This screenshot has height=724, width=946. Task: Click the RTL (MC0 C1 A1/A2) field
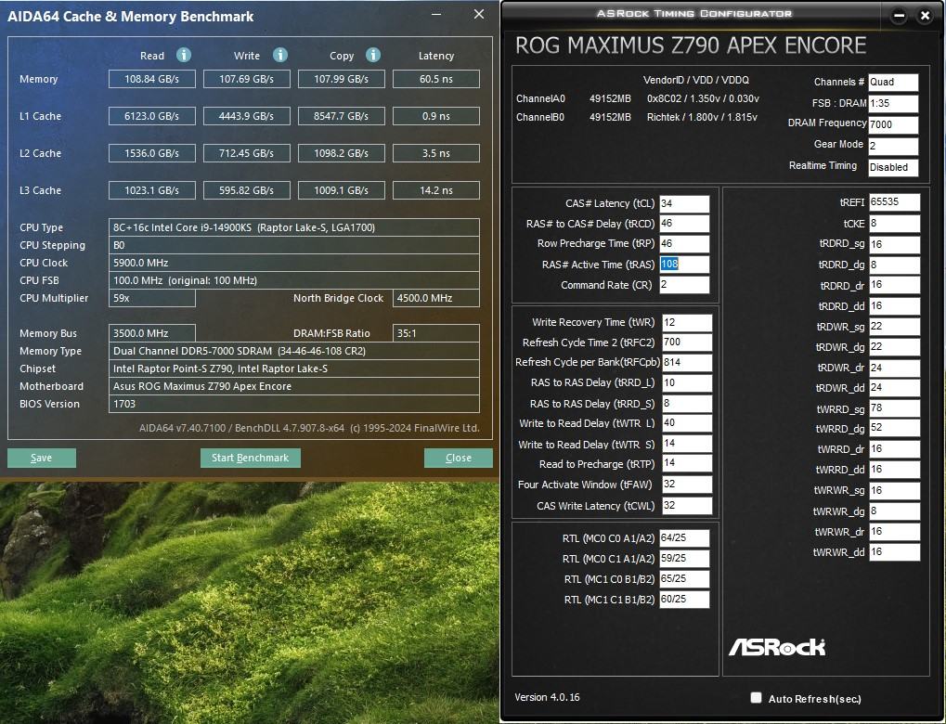(684, 559)
